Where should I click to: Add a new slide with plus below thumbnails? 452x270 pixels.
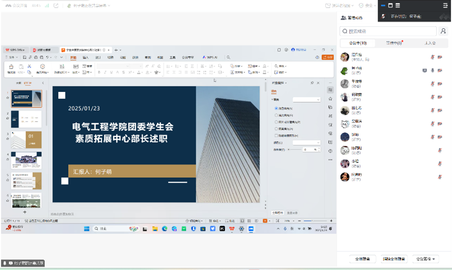(24, 211)
